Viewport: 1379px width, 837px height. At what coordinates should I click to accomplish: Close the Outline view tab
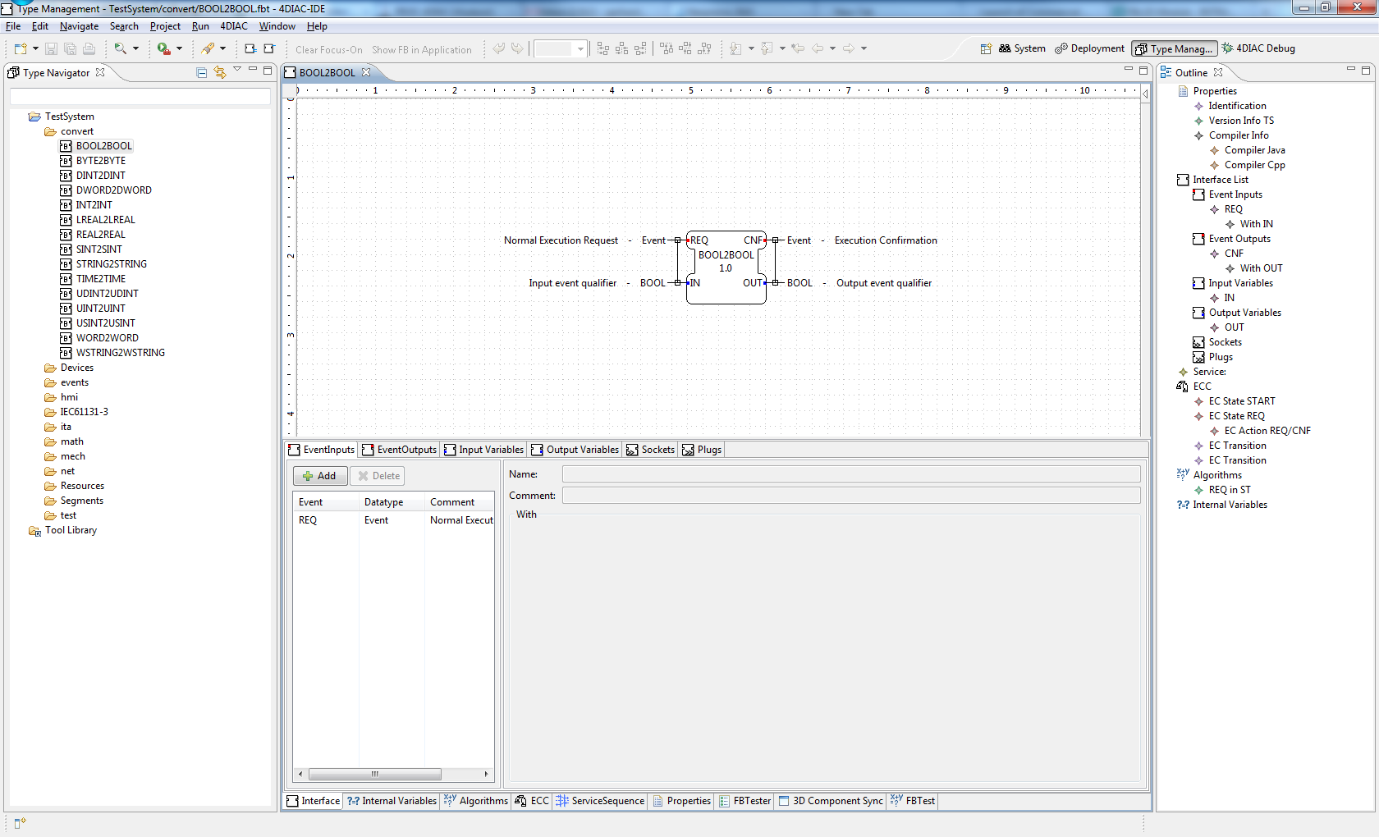pyautogui.click(x=1218, y=72)
